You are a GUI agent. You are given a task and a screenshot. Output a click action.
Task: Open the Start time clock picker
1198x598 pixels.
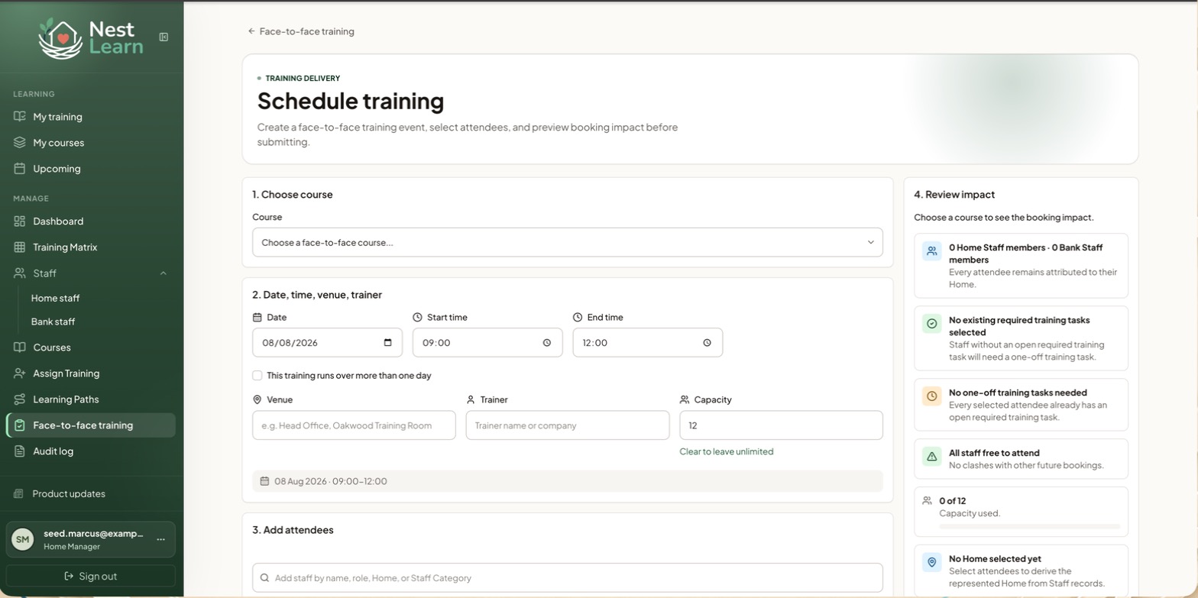click(547, 343)
